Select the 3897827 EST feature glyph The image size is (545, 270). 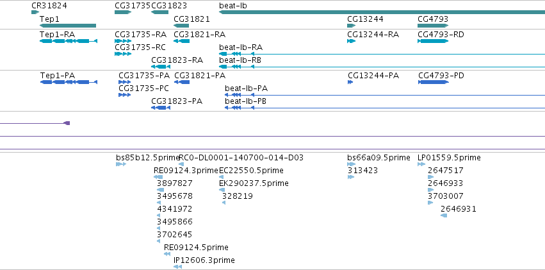(160, 190)
